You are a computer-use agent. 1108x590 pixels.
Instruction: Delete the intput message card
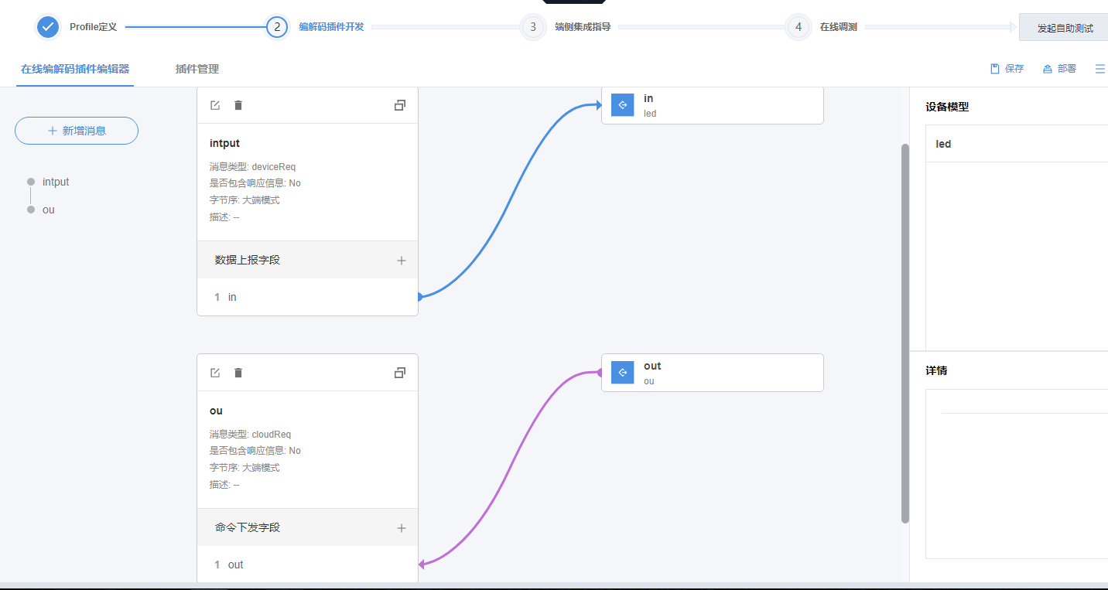tap(238, 105)
